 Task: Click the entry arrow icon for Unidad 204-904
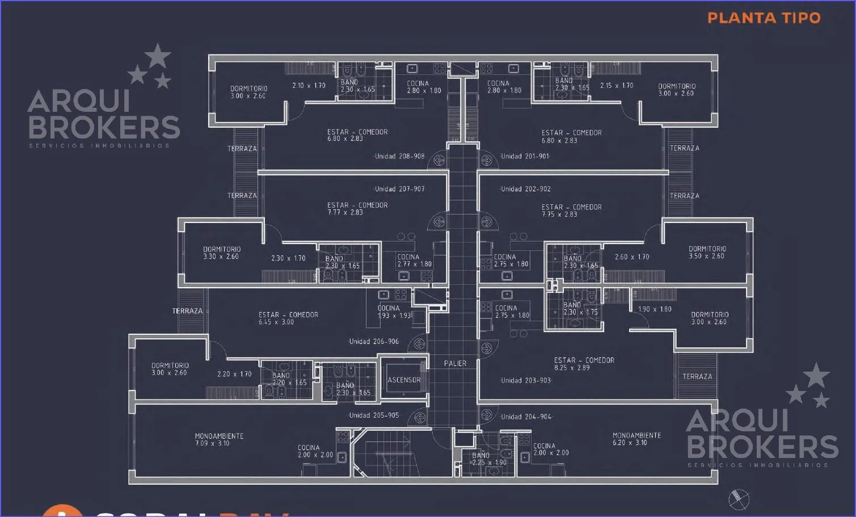[487, 415]
